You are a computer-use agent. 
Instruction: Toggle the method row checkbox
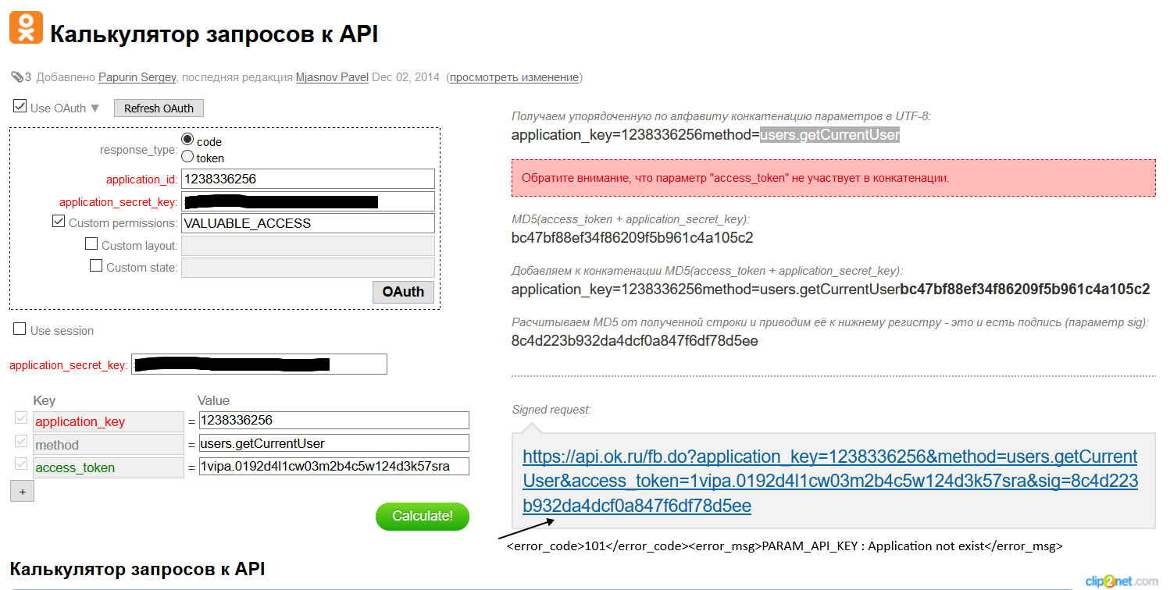pos(21,442)
